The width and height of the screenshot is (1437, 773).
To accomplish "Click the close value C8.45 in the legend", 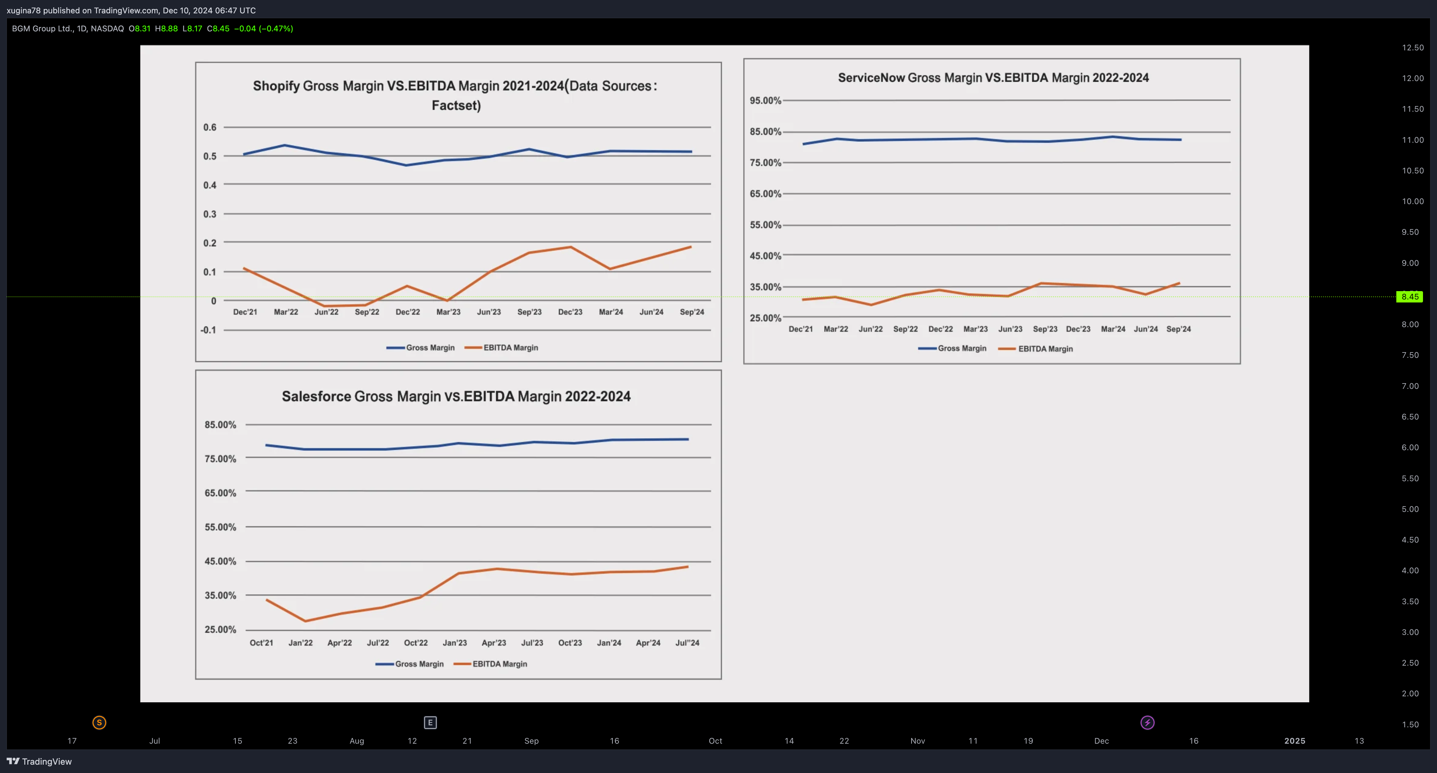I will [218, 28].
